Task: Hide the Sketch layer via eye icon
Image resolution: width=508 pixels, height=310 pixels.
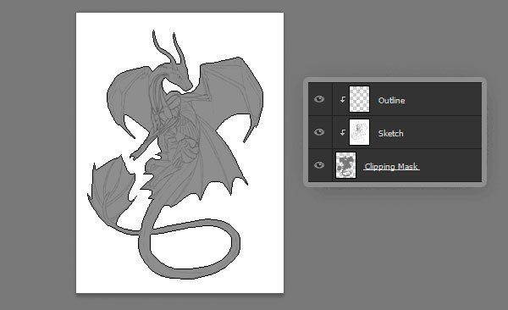Action: pos(319,132)
